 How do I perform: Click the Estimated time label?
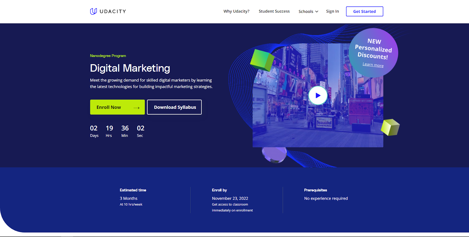click(133, 190)
